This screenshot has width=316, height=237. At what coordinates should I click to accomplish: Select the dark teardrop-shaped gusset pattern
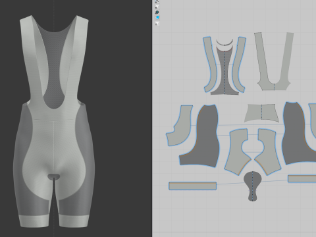pos(253,186)
